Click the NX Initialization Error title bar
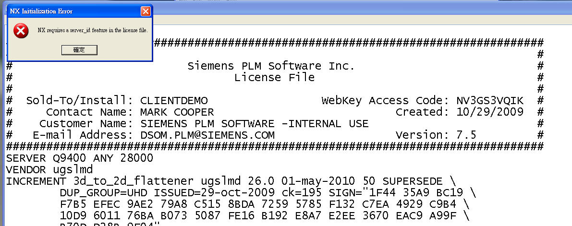Screen dimensions: 572x226 80,12
